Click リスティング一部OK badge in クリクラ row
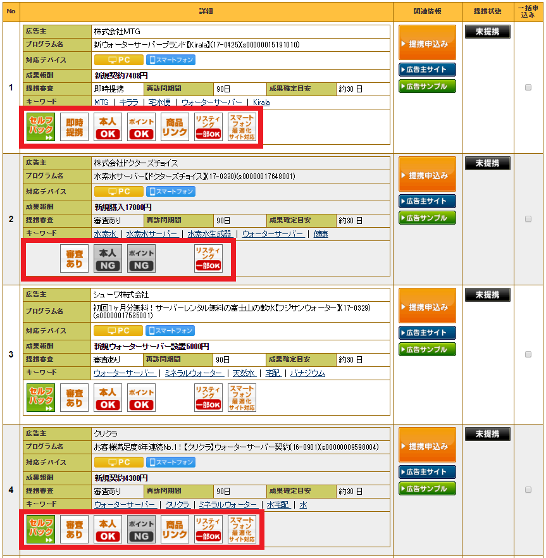Image resolution: width=546 pixels, height=558 pixels. [x=208, y=529]
